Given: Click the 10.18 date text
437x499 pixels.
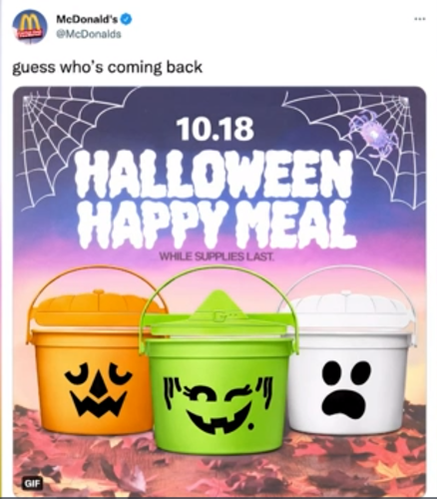Looking at the screenshot, I should [215, 129].
